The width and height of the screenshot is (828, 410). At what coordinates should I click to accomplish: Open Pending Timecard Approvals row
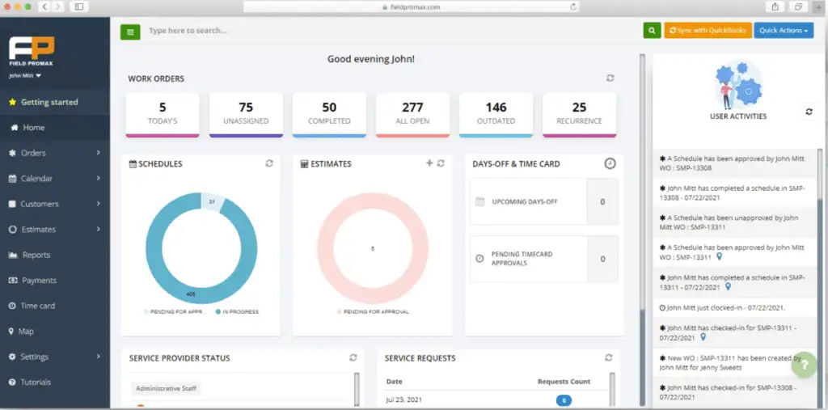[544, 259]
